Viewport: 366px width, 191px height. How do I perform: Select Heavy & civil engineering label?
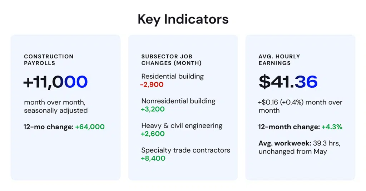[x=182, y=126]
